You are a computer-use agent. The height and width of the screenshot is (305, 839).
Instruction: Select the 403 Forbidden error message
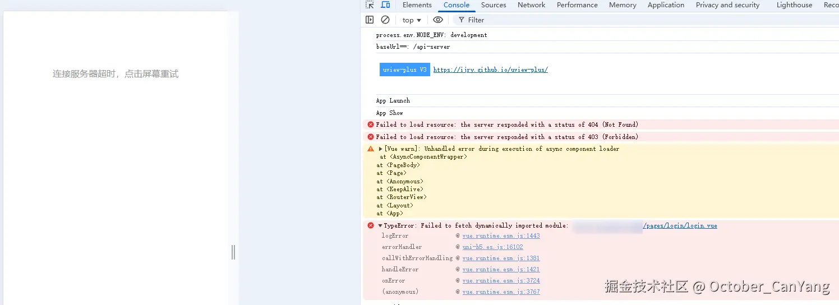click(507, 137)
